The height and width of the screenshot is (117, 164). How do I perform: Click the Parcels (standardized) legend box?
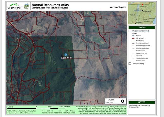point(130,31)
